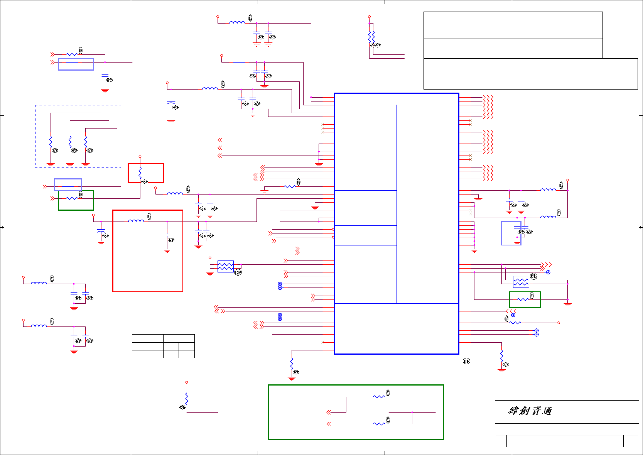This screenshot has width=643, height=455.
Task: Select the dashed box holding three pull-down resistors
Action: (78, 136)
